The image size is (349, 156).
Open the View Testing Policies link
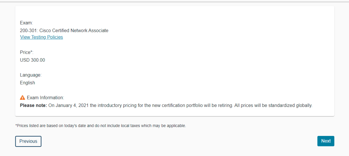(x=41, y=37)
